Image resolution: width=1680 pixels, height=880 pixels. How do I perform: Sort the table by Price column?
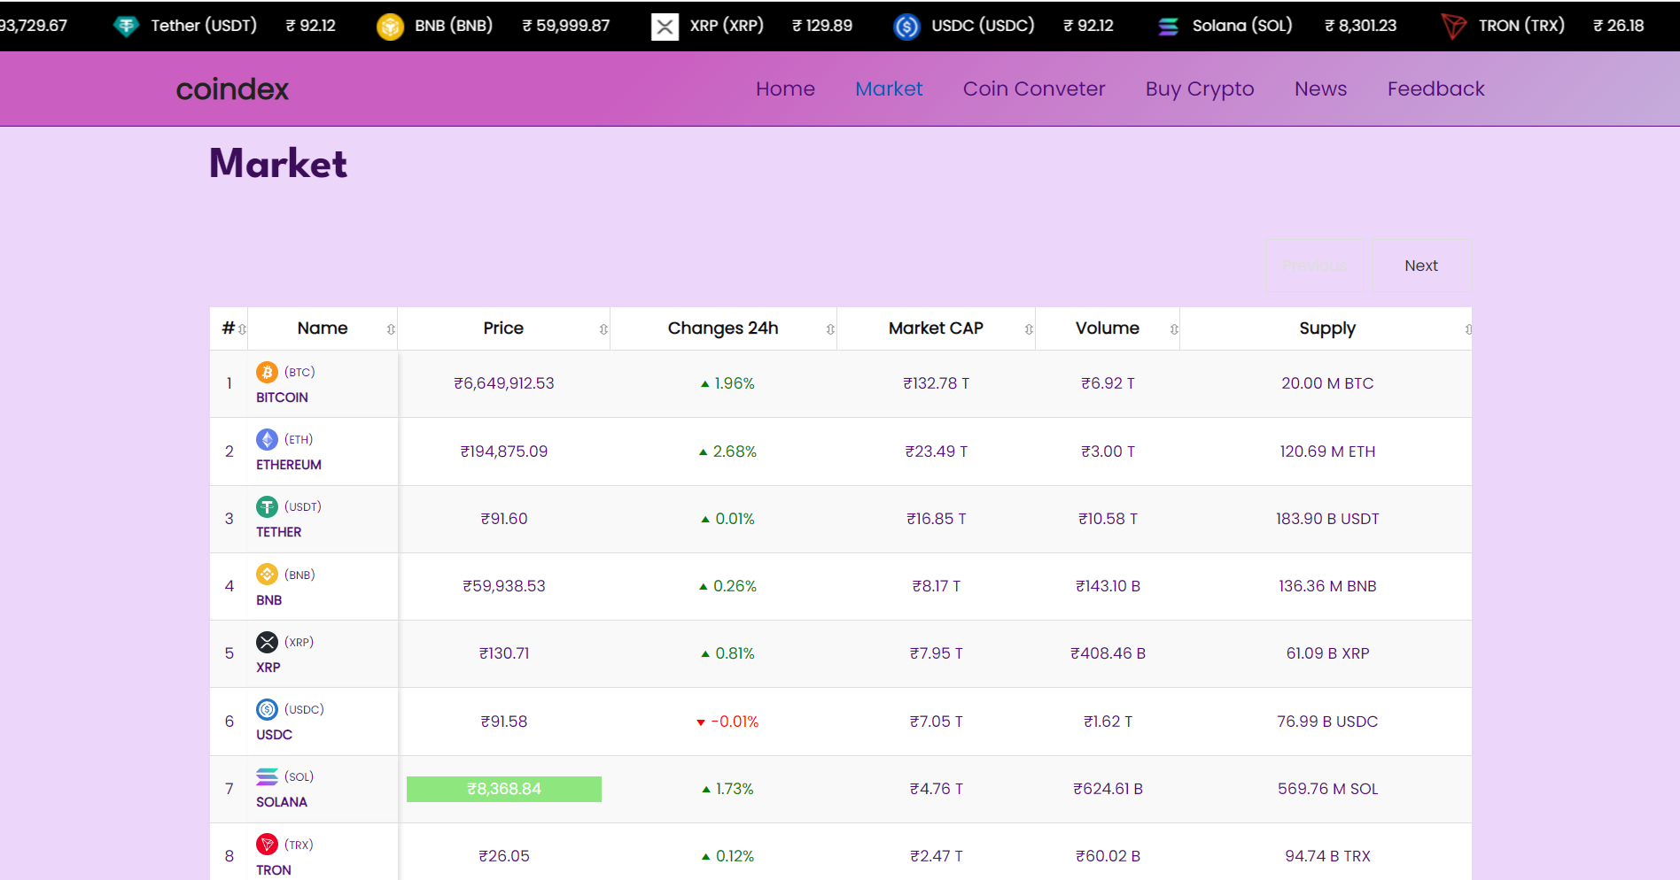pyautogui.click(x=503, y=328)
